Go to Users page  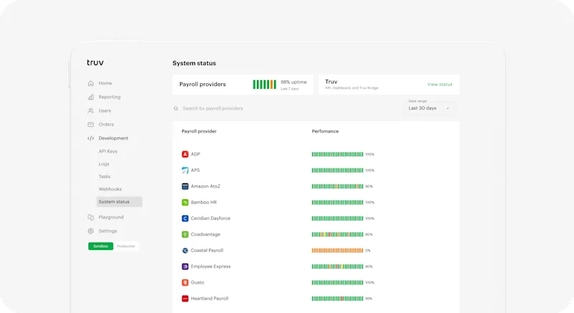tap(105, 111)
